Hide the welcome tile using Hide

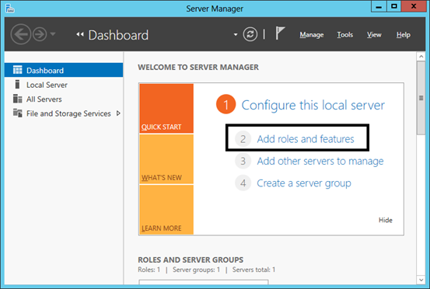pyautogui.click(x=386, y=220)
